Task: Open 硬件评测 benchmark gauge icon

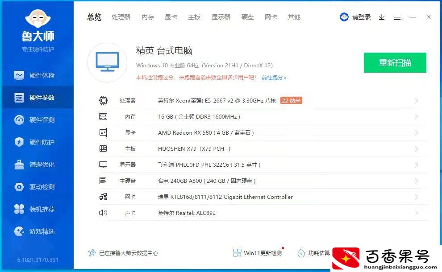Action: [19, 120]
